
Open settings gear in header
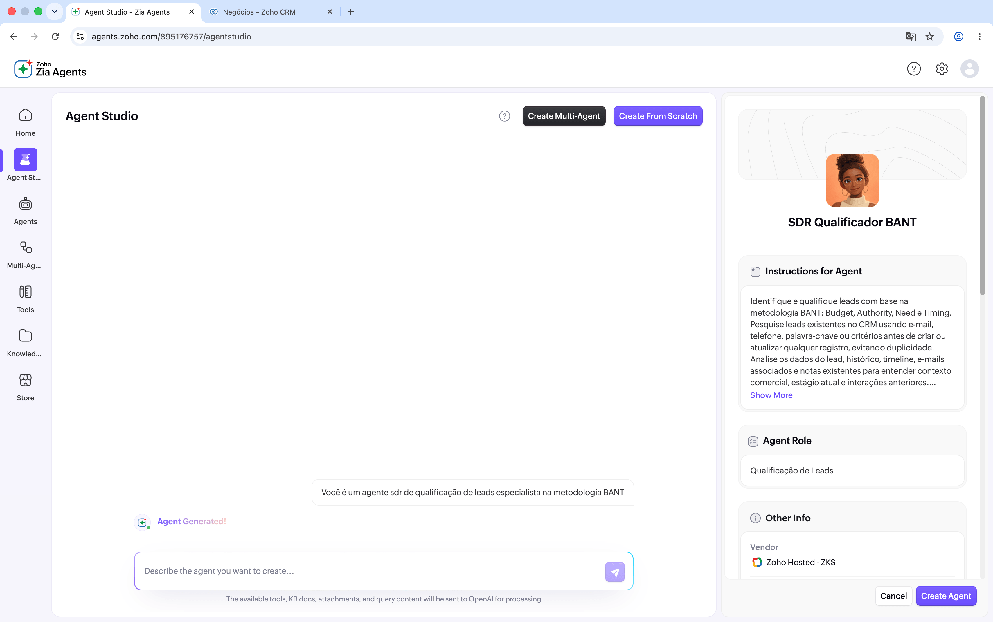[x=942, y=69]
